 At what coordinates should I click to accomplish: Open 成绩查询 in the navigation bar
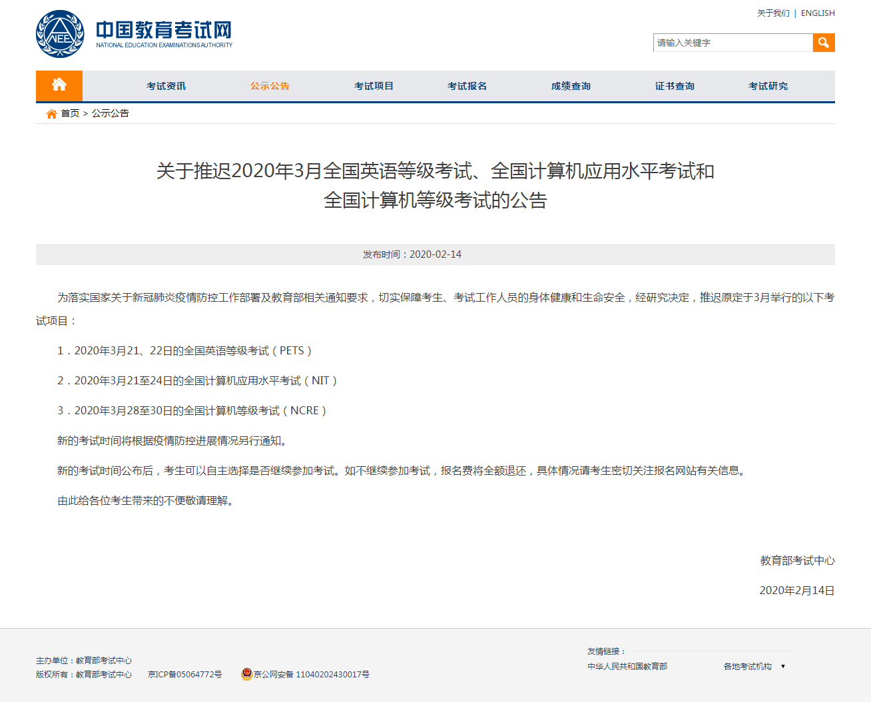pos(571,86)
